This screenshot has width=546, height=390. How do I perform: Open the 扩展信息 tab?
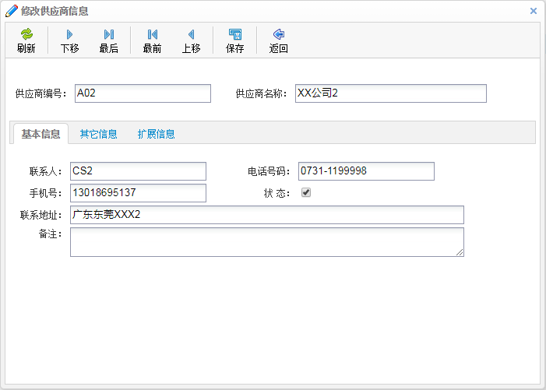[156, 134]
